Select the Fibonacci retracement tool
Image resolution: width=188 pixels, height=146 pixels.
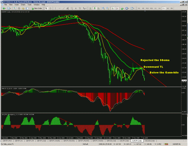[72, 8]
